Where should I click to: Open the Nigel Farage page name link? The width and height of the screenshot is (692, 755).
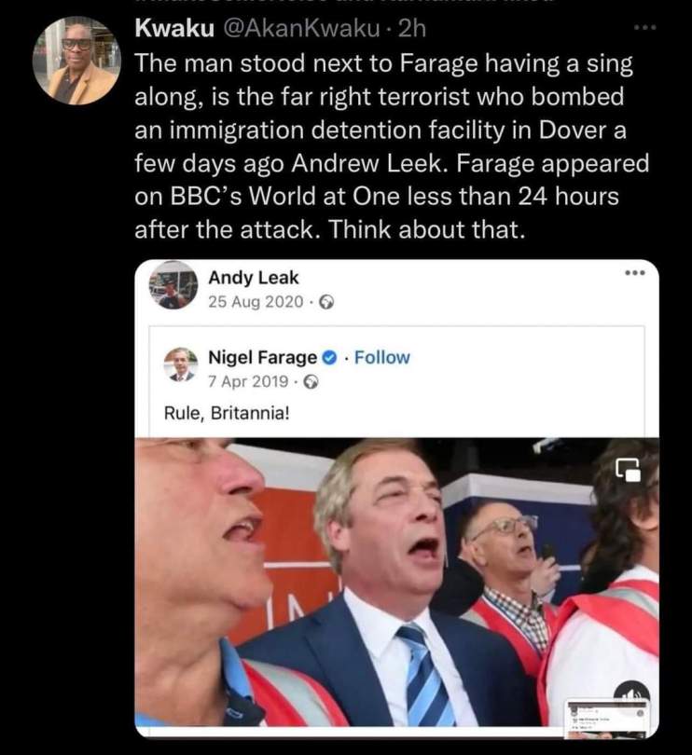262,357
